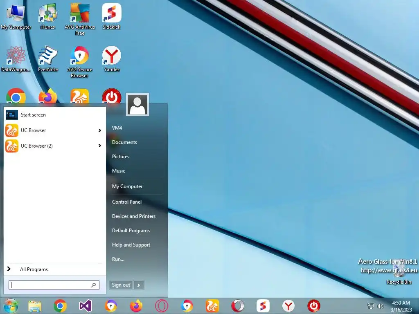Screen dimensions: 419x314
Task: Open the Run... dialog
Action: 118,259
